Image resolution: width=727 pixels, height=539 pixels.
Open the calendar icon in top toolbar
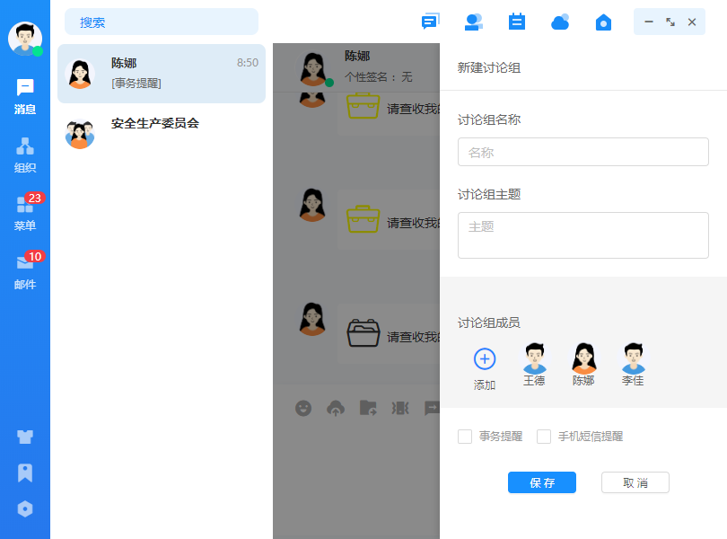click(517, 22)
